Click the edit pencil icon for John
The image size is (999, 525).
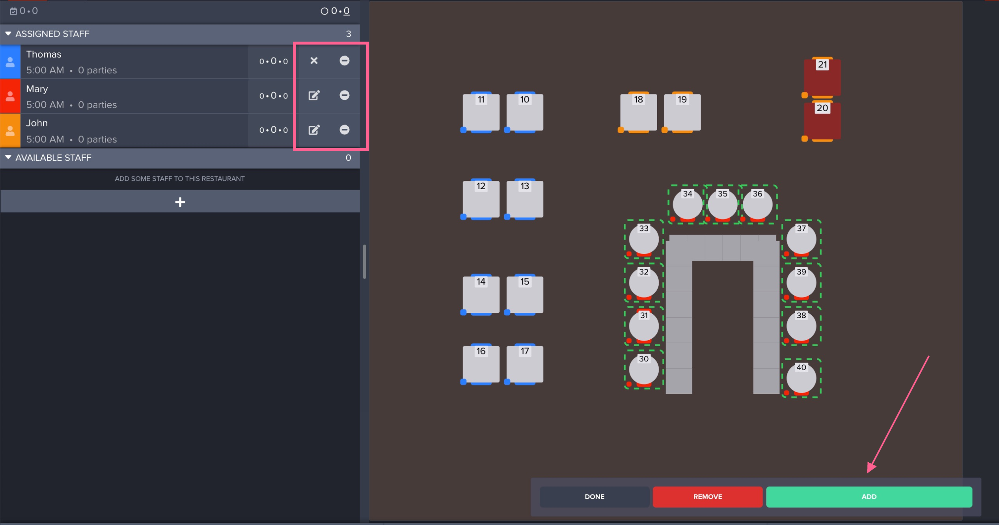(314, 130)
